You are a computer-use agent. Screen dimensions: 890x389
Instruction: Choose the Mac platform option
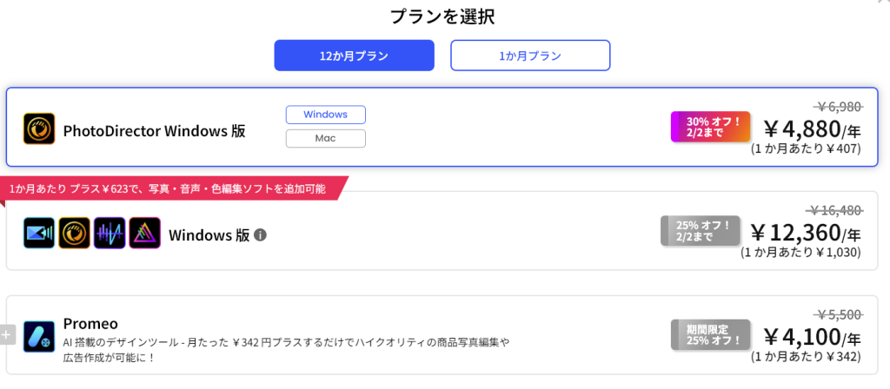point(325,138)
